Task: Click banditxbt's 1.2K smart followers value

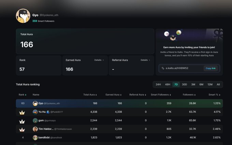Action: (x=169, y=138)
